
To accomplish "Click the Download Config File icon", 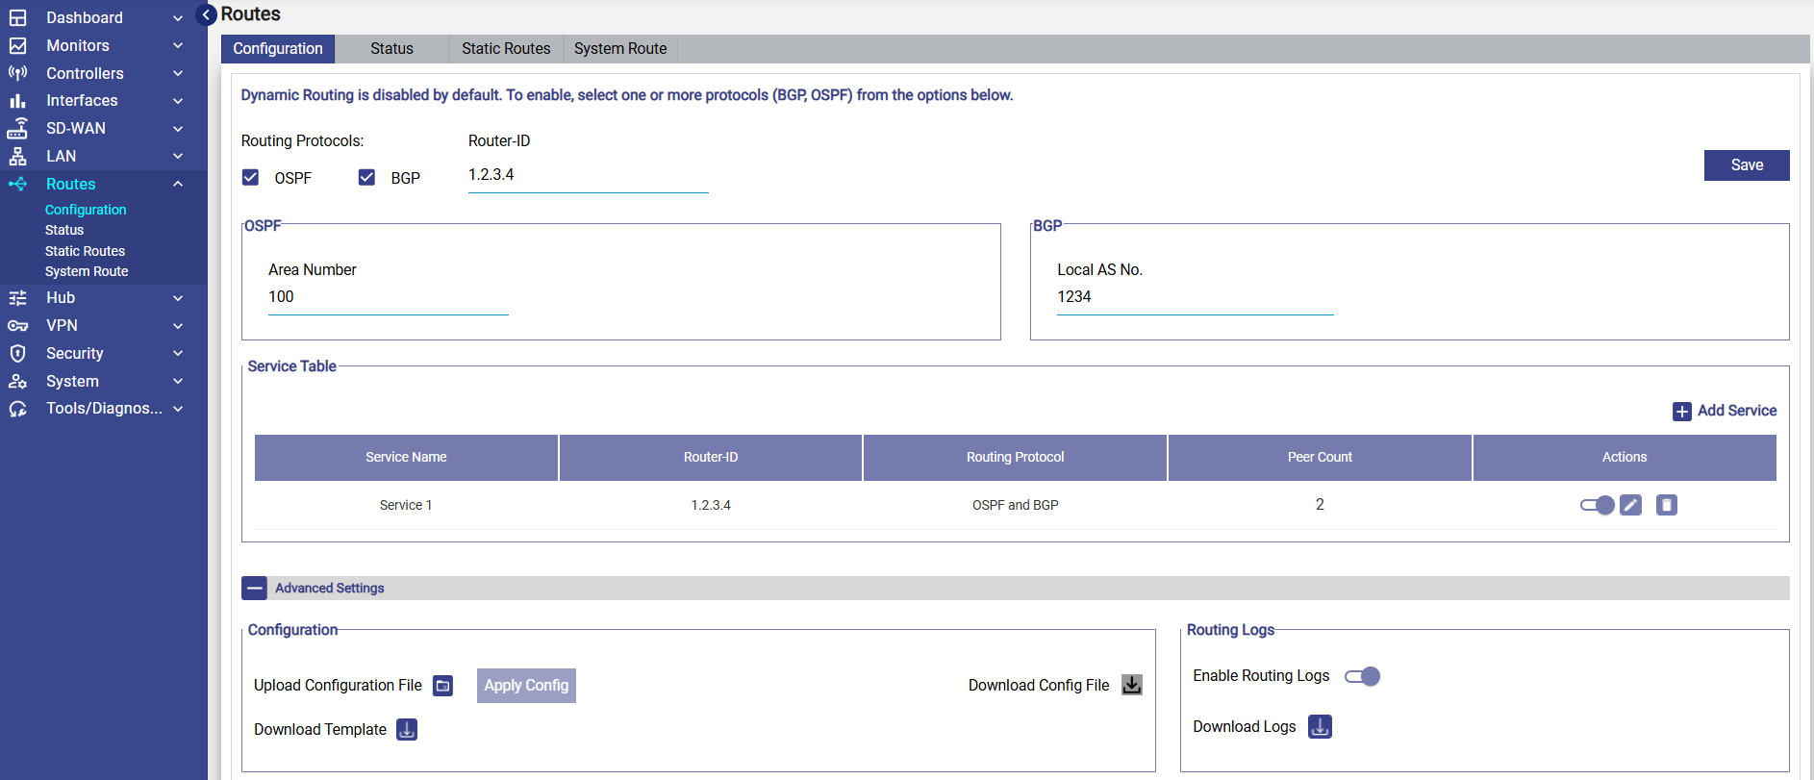I will point(1132,685).
